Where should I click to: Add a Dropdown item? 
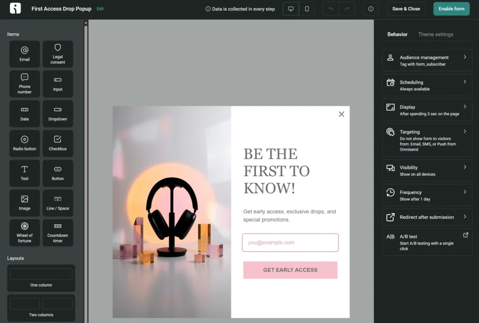click(58, 113)
